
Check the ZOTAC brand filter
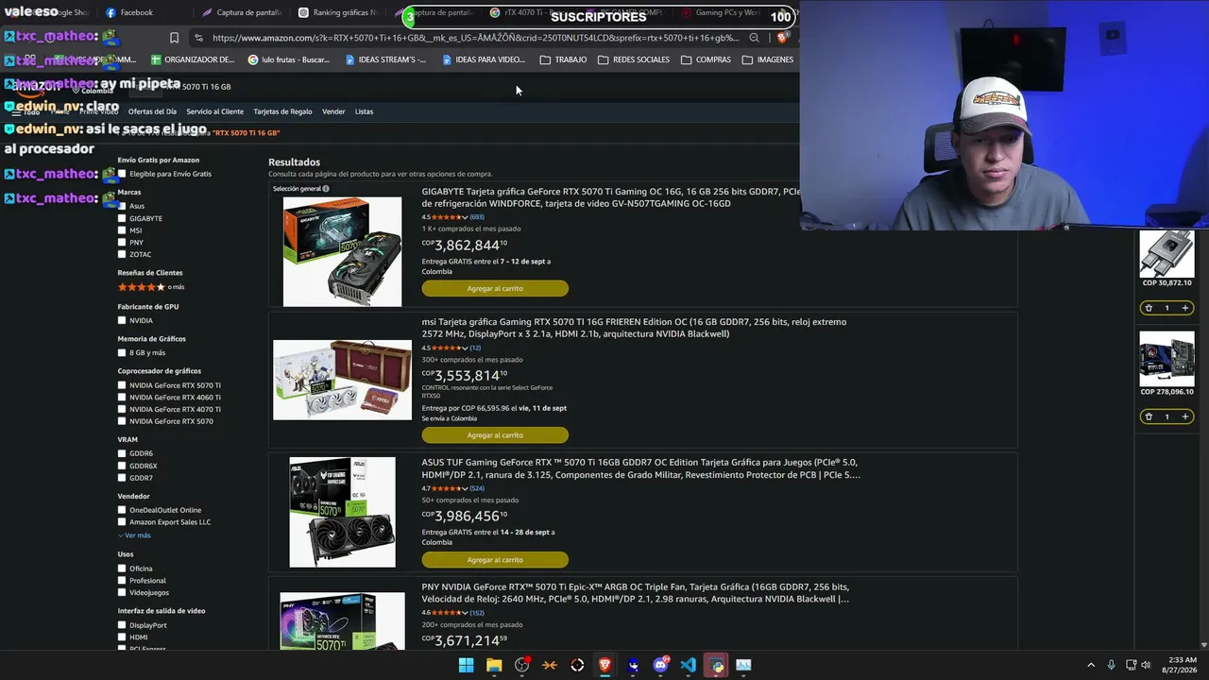pyautogui.click(x=122, y=254)
